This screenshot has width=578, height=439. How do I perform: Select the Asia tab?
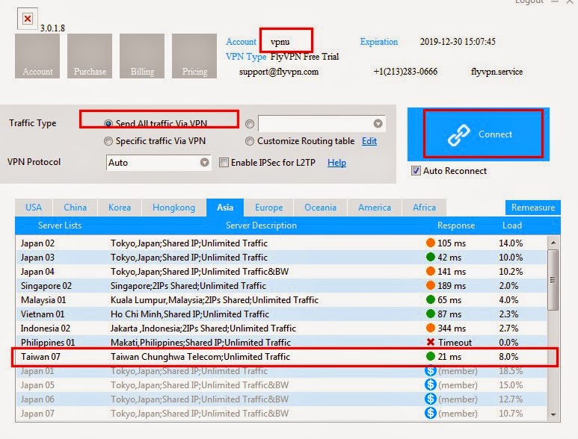[225, 208]
